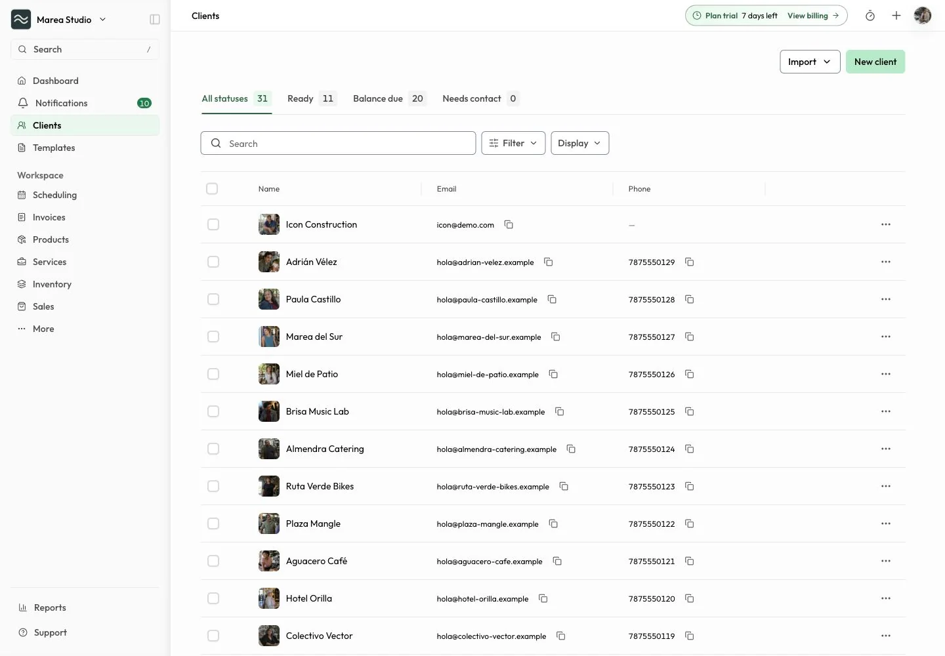Expand the Import dropdown
The width and height of the screenshot is (945, 656).
[x=810, y=62]
